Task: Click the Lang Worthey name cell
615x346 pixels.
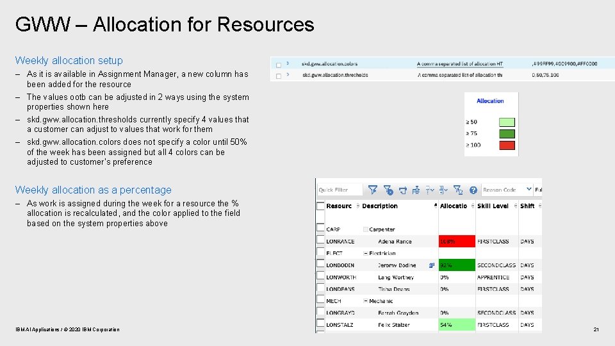Action: click(x=396, y=277)
